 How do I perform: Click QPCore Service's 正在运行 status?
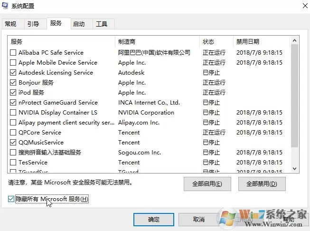214,133
